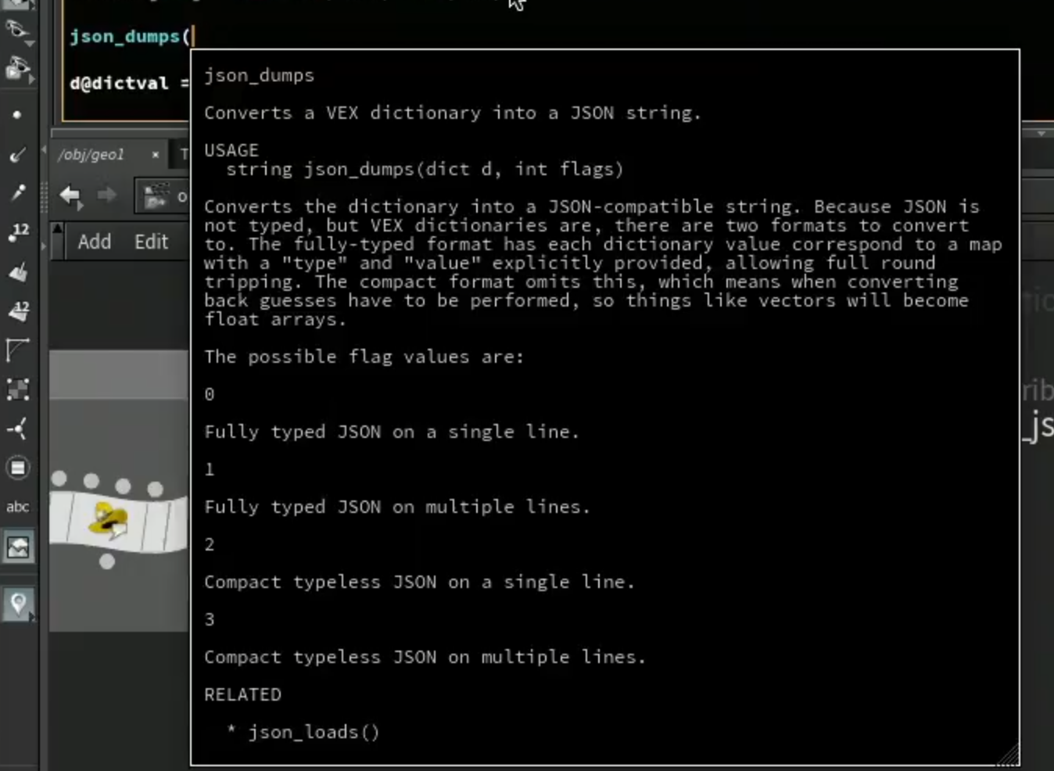
Task: Click 'Compact typeless JSON on a single line.'
Action: [x=419, y=582]
